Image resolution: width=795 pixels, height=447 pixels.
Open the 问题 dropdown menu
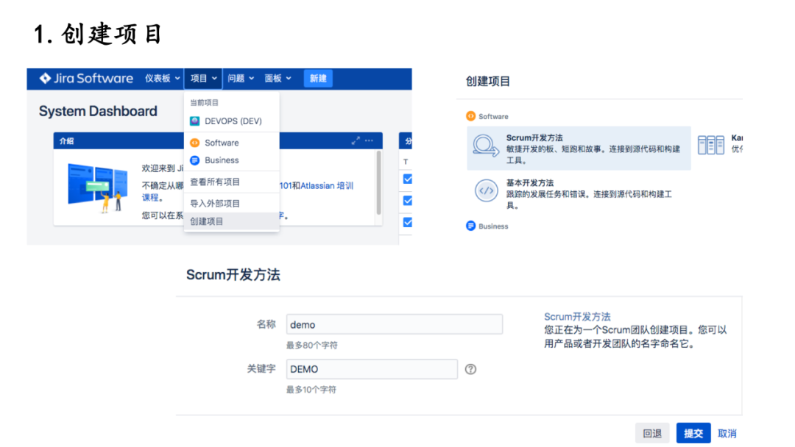240,79
